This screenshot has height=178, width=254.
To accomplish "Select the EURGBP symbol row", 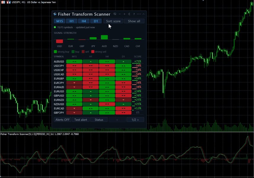I will click(x=98, y=78).
